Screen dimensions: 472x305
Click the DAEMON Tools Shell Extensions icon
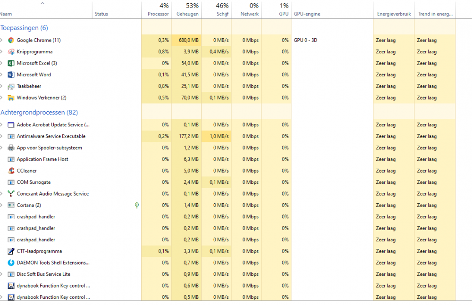pos(11,263)
